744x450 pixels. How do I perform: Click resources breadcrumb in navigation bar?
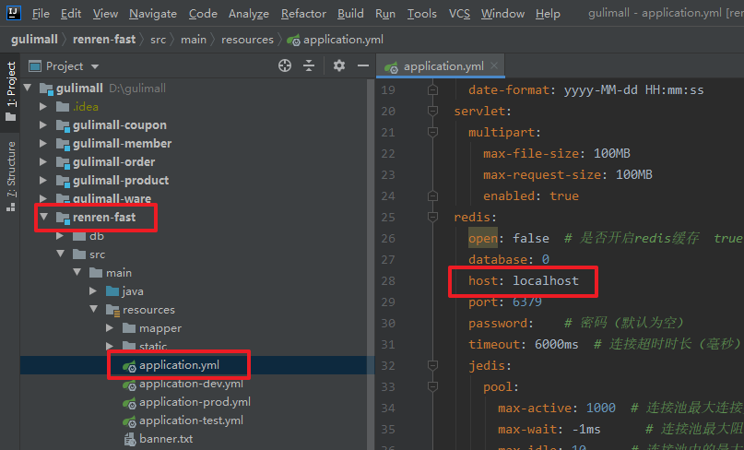tap(247, 40)
